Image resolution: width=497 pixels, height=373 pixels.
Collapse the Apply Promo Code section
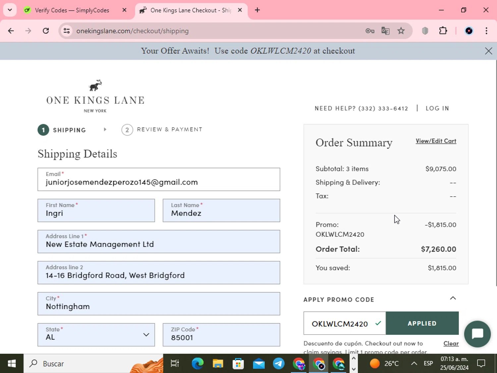(x=453, y=298)
